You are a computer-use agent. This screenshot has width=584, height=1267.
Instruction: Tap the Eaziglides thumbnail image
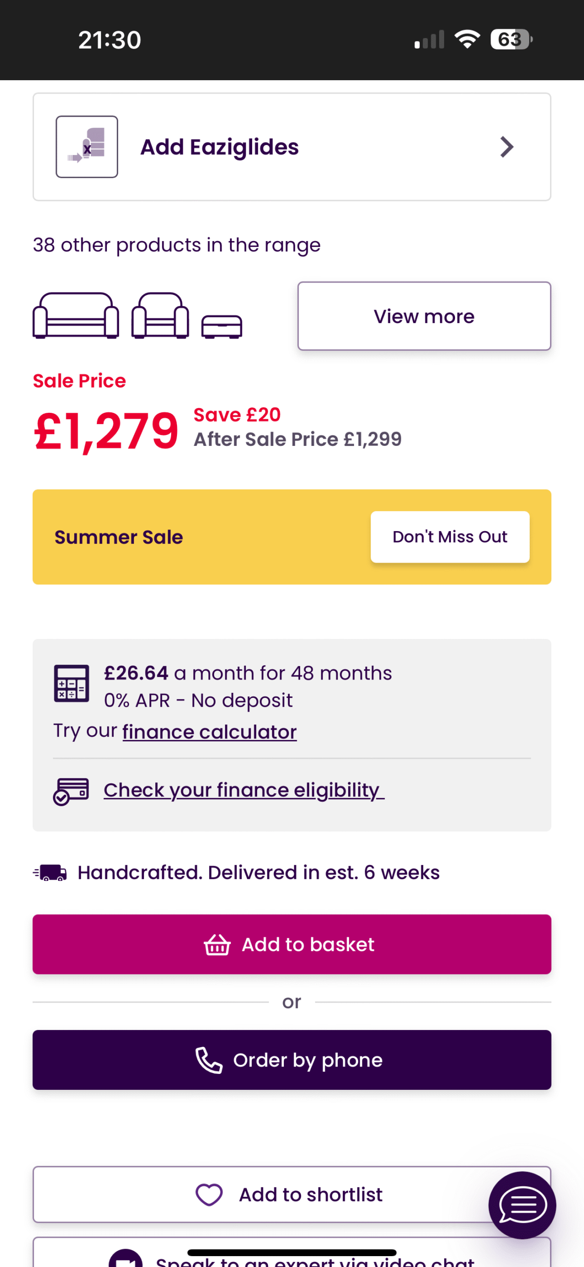[x=87, y=146]
